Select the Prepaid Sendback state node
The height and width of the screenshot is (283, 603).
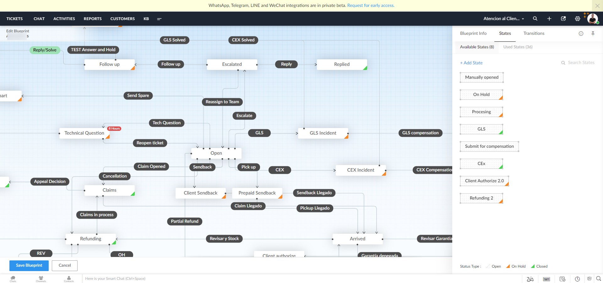click(257, 193)
